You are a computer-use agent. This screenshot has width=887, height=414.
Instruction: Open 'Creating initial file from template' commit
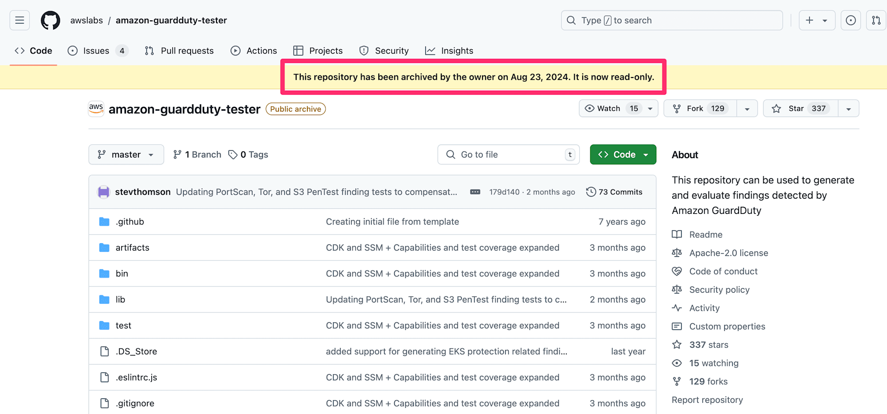pos(392,221)
